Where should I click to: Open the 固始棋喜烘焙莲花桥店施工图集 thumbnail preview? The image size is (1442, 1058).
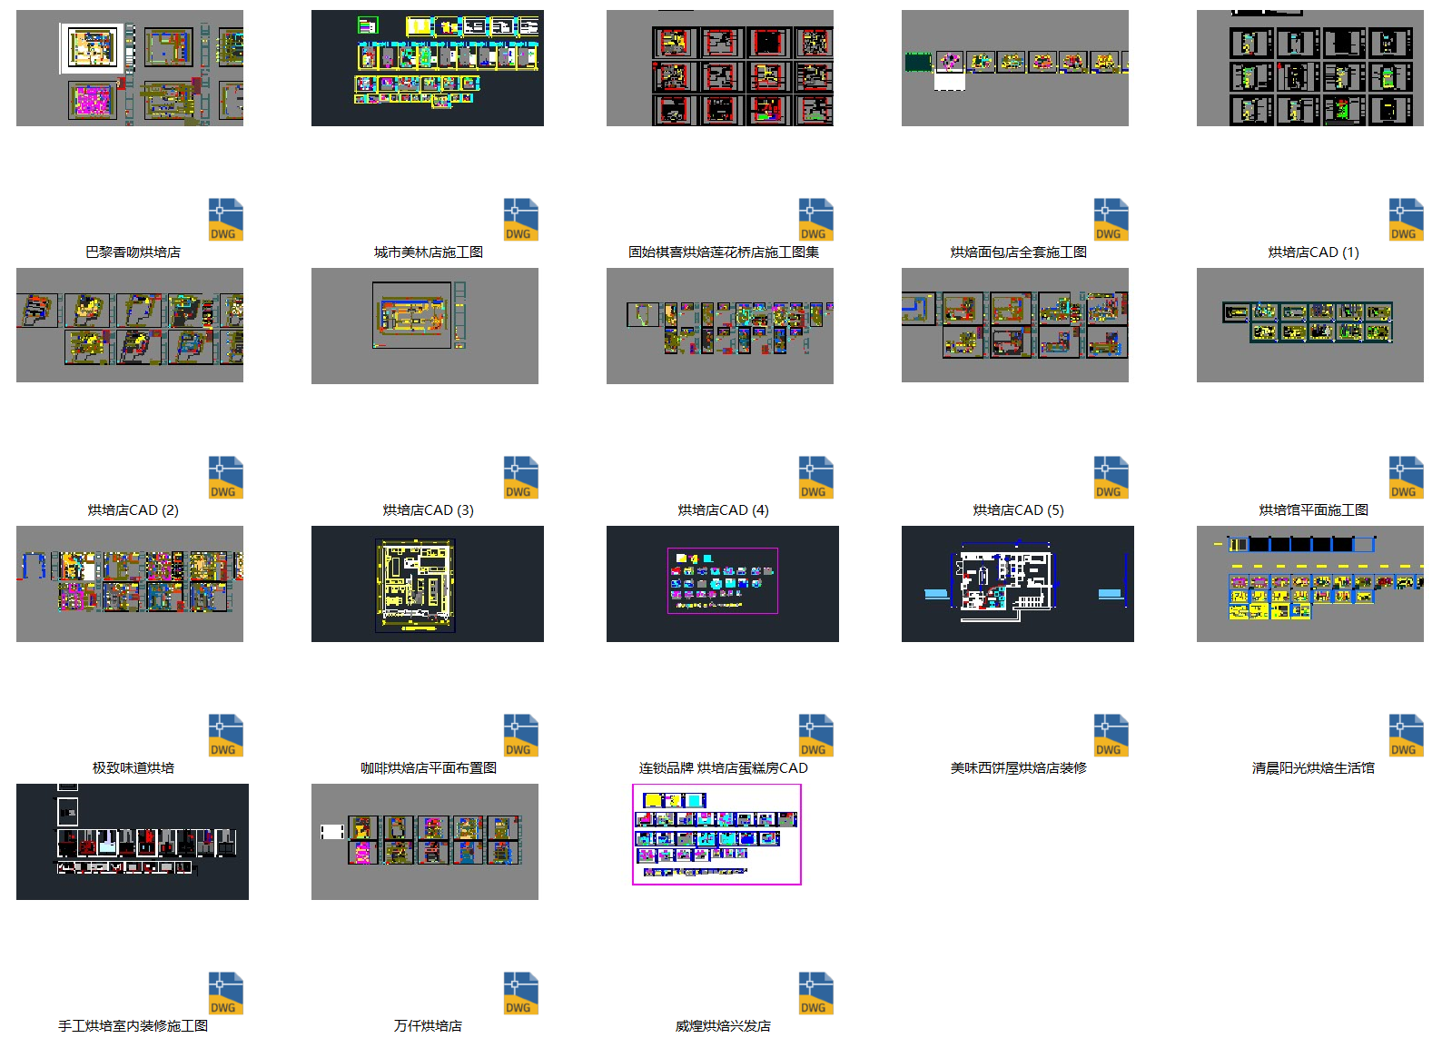pyautogui.click(x=719, y=68)
